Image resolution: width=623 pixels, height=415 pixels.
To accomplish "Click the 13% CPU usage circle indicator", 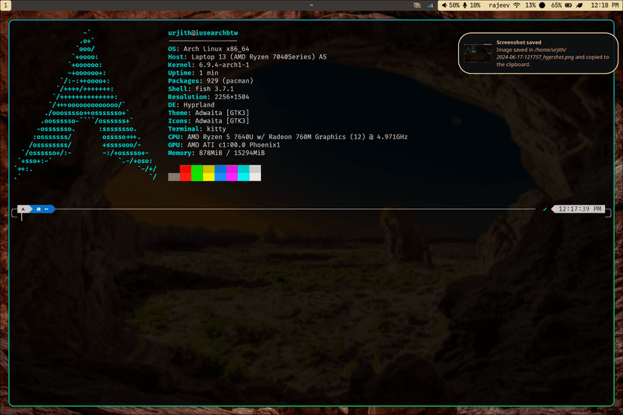I will (535, 5).
